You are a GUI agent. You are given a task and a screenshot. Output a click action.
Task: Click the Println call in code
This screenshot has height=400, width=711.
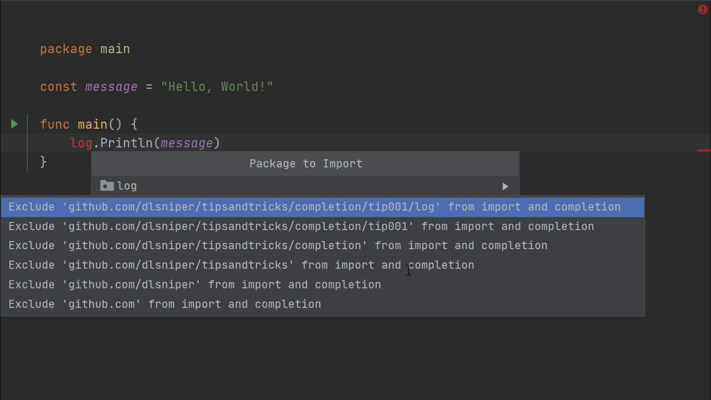[x=126, y=143]
